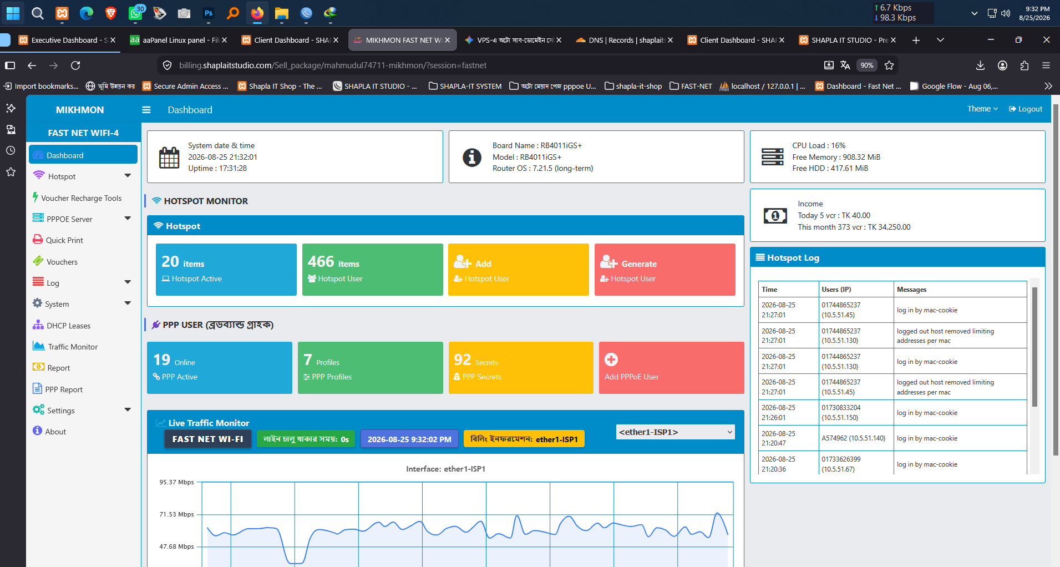This screenshot has width=1060, height=567.
Task: Click the plus icon for Add PPPoE User
Action: [x=611, y=360]
